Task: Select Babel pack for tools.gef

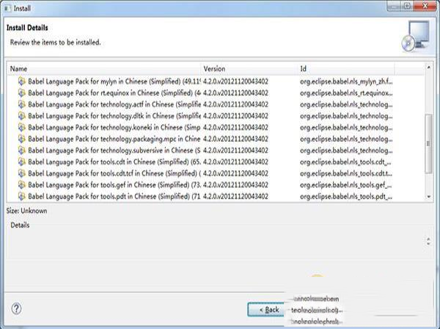Action: click(x=114, y=185)
